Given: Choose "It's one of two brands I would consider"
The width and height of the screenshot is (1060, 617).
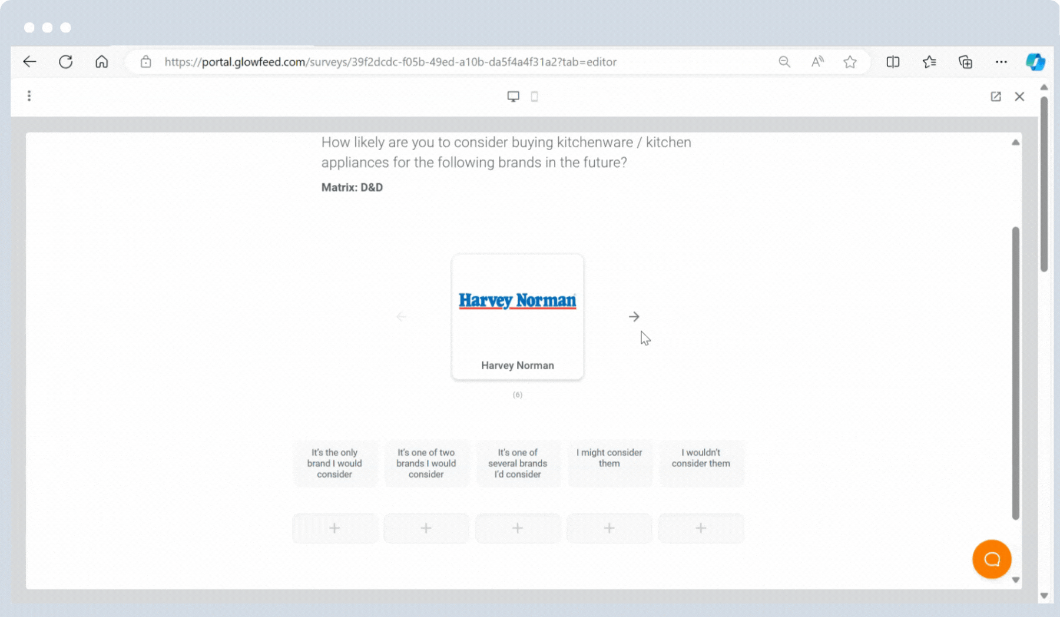Looking at the screenshot, I should pyautogui.click(x=426, y=463).
